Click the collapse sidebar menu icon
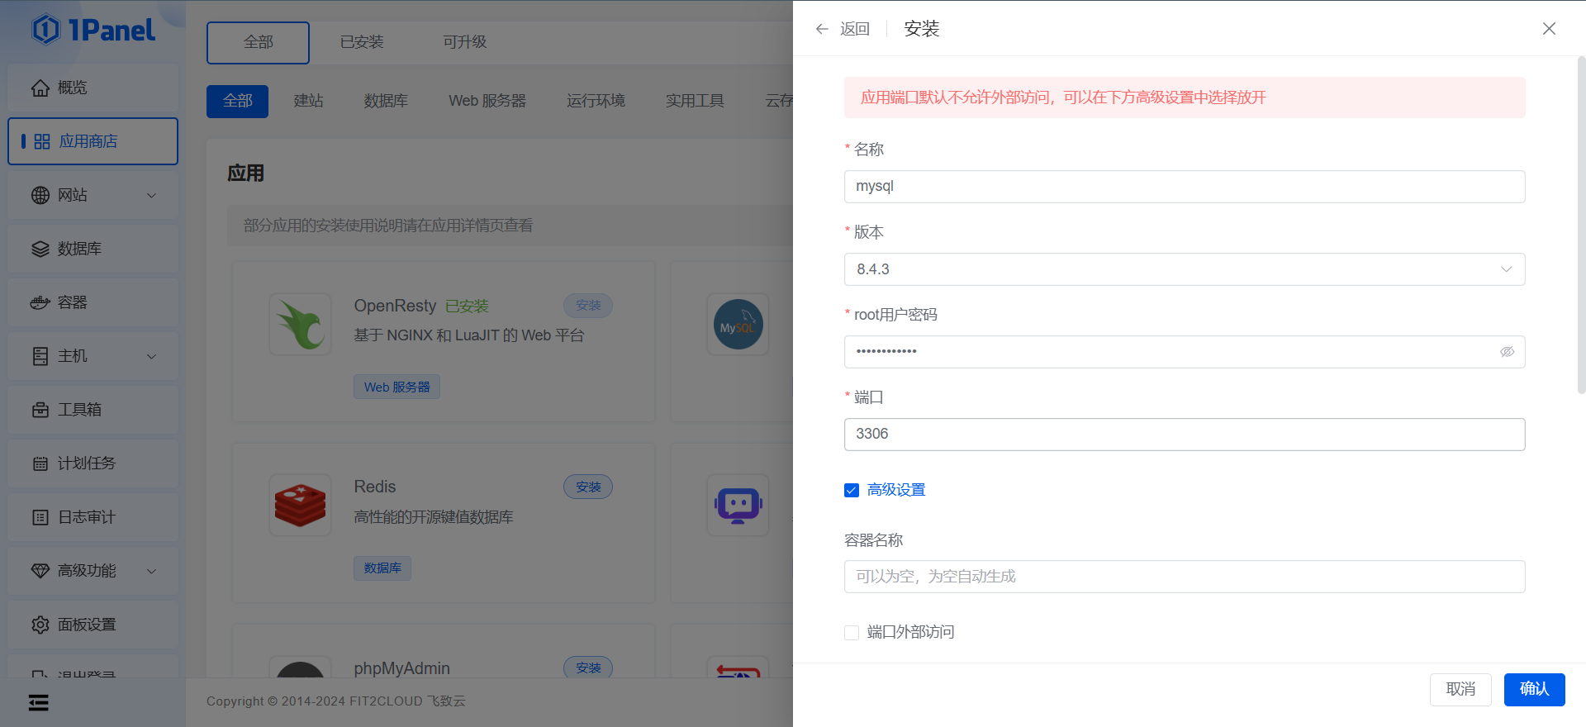1586x727 pixels. tap(39, 702)
